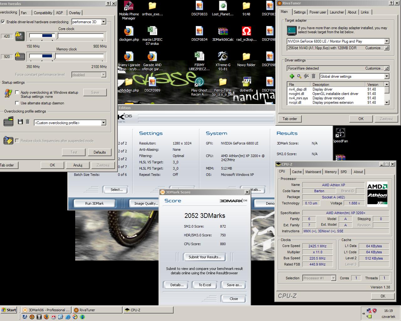Image resolution: width=401 pixels, height=321 pixels.
Task: Click the Defaults button in system tweaks
Action: [x=100, y=152]
